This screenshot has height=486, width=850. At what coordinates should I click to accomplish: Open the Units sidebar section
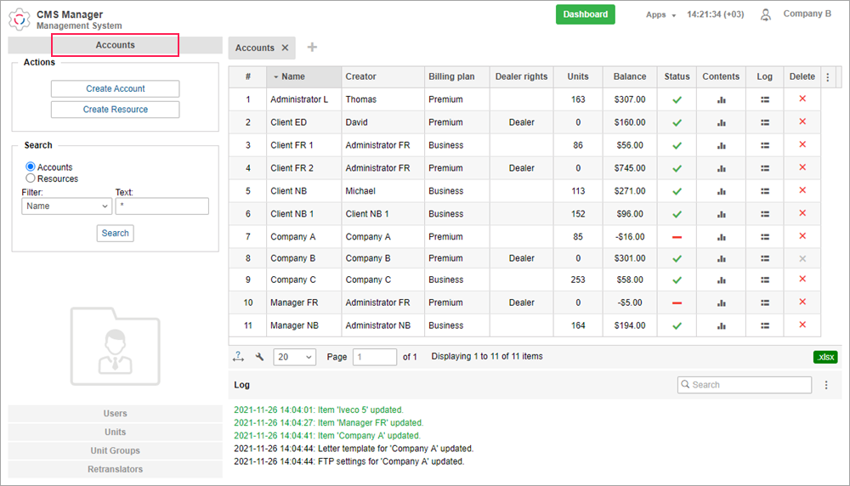coord(115,432)
